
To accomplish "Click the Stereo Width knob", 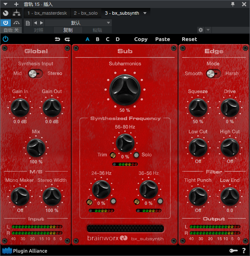I will [x=52, y=197].
